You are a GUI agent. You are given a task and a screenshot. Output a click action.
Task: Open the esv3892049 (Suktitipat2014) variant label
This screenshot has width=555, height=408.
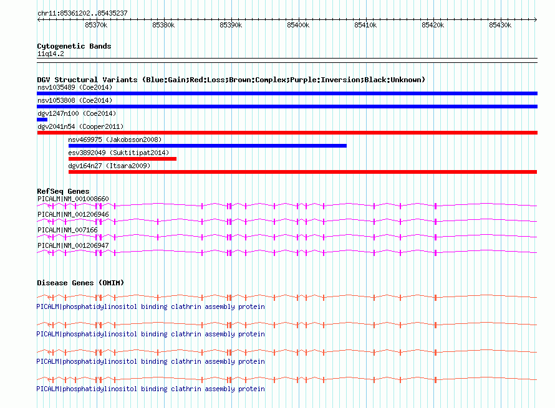(118, 153)
